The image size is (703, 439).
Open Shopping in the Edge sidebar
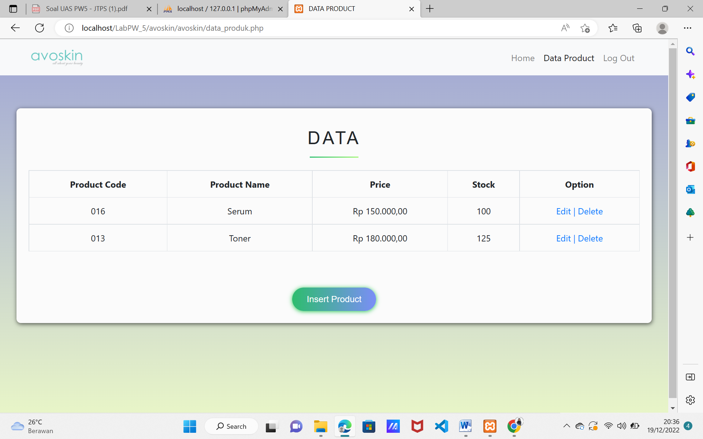coord(691,97)
